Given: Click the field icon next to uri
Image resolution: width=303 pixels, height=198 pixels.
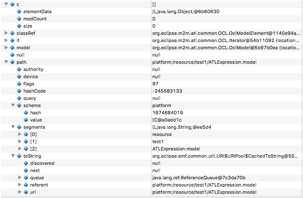Looking at the screenshot, I should tap(26, 192).
